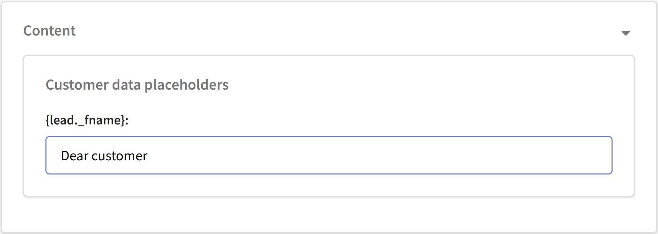The width and height of the screenshot is (658, 234).
Task: Toggle the downward triangle icon beside Content
Action: 625,33
